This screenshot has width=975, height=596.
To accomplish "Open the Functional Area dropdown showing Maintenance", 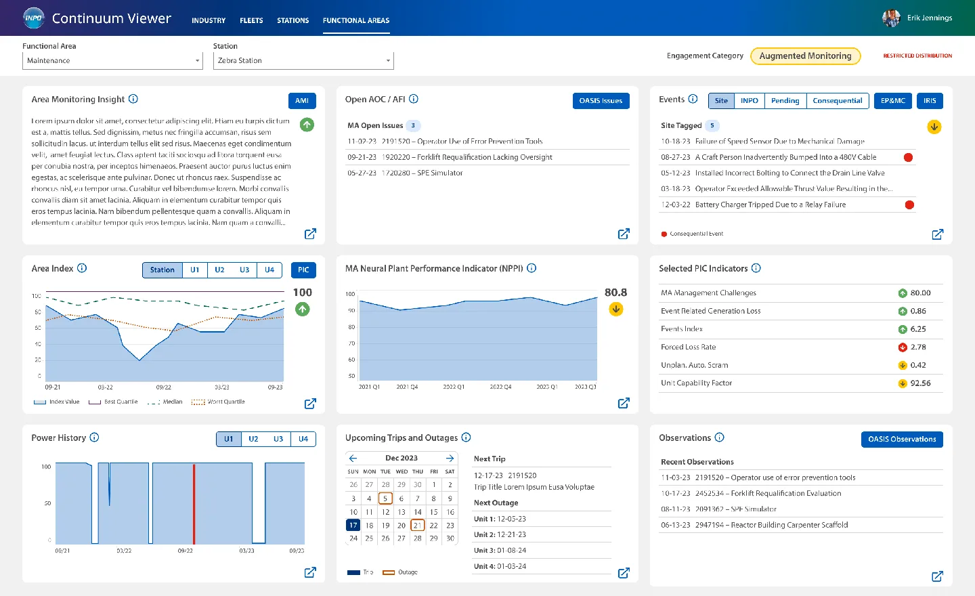I will [x=112, y=60].
